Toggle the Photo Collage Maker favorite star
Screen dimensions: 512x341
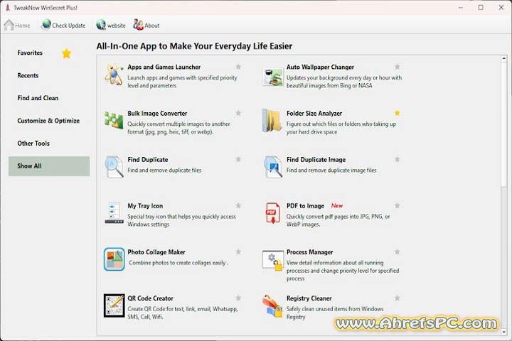[238, 251]
